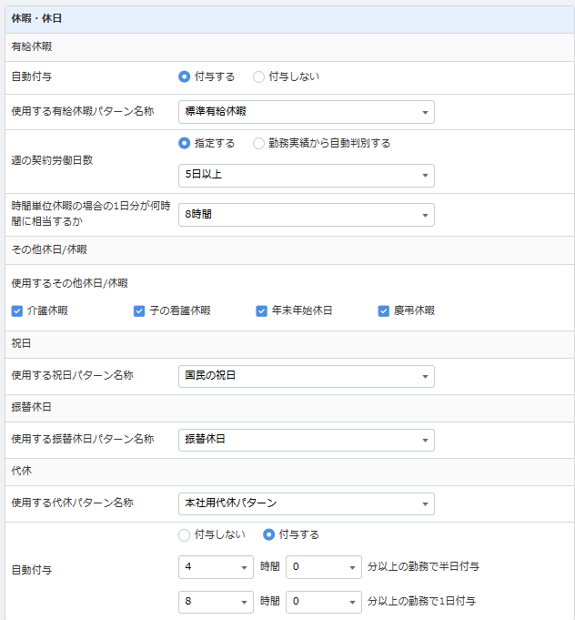Open the 振替休日 pattern dropdown
The image size is (575, 620).
(306, 440)
